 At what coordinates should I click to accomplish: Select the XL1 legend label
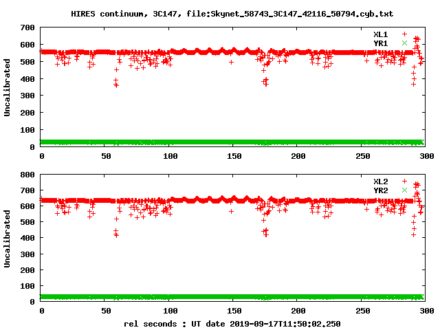tap(380, 34)
